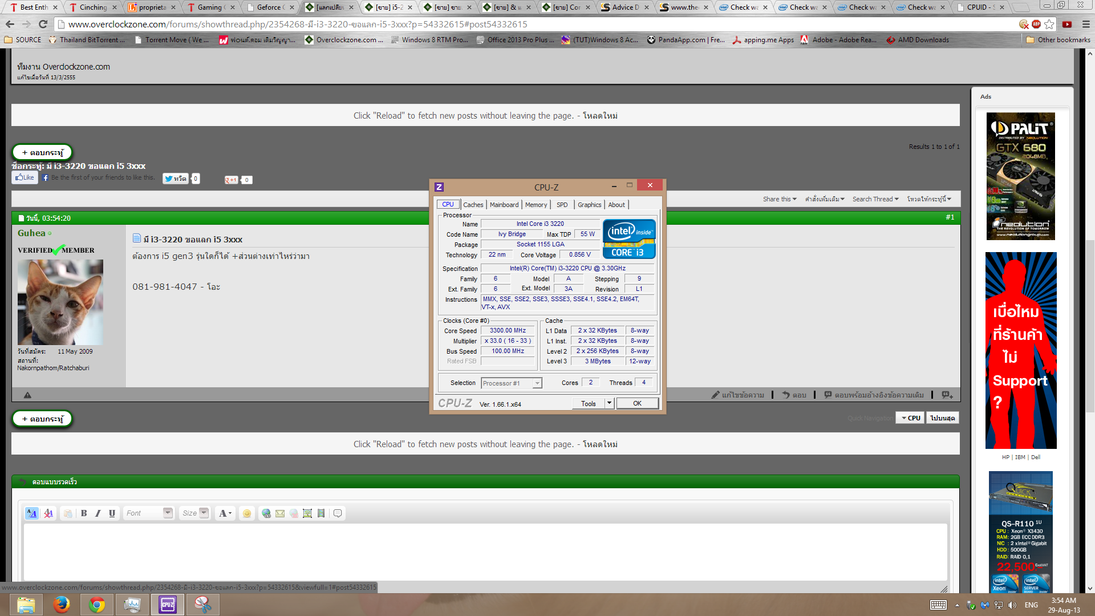This screenshot has height=616, width=1095.
Task: Switch to the Mainboard tab in CPU-Z
Action: (504, 205)
